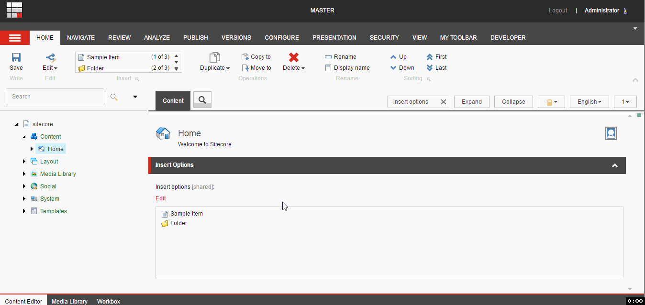This screenshot has width=645, height=305.
Task: Switch to the PUBLISH ribbon tab
Action: click(x=195, y=37)
